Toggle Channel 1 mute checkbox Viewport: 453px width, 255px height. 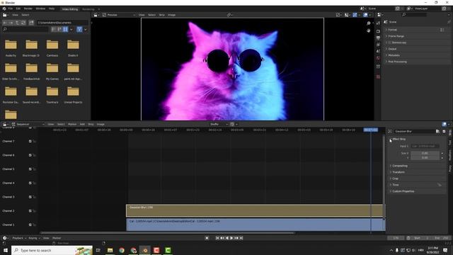pos(30,225)
